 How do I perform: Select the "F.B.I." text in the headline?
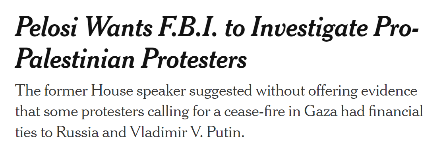(187, 28)
